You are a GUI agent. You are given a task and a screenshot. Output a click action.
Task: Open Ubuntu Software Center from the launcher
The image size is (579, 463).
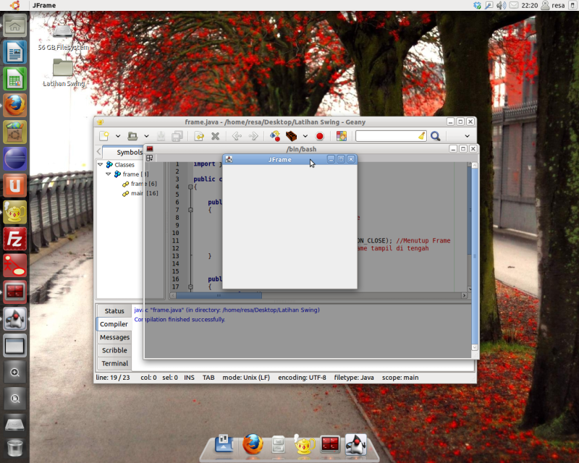[x=14, y=132]
